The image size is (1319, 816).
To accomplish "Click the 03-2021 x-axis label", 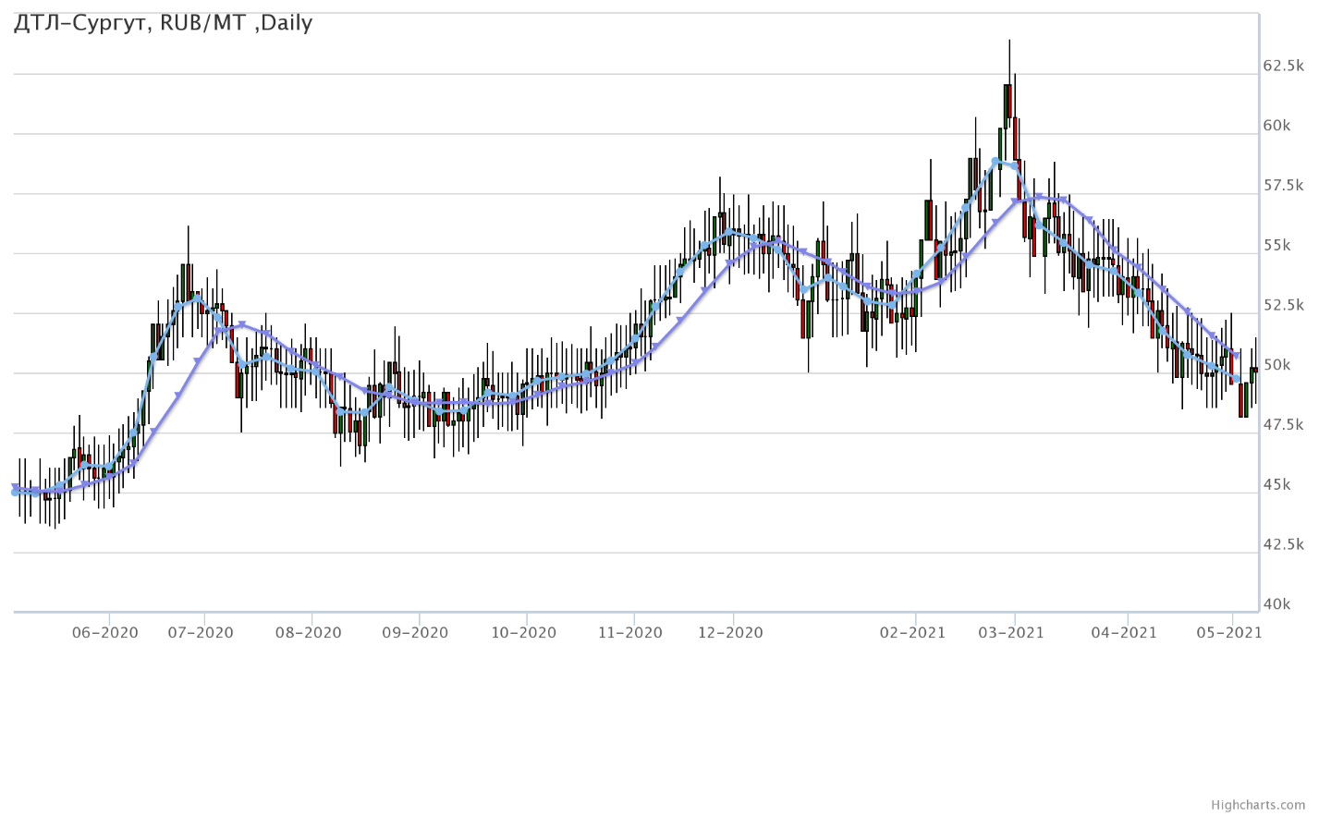I will pos(1011,633).
